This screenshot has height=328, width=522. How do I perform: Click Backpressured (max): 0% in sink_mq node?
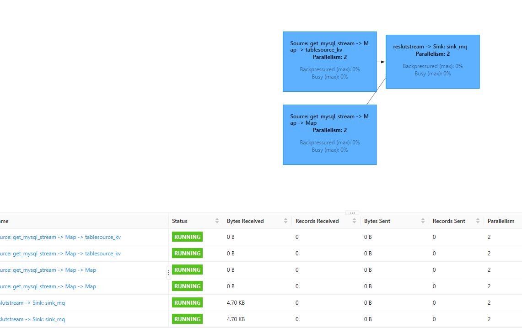432,66
